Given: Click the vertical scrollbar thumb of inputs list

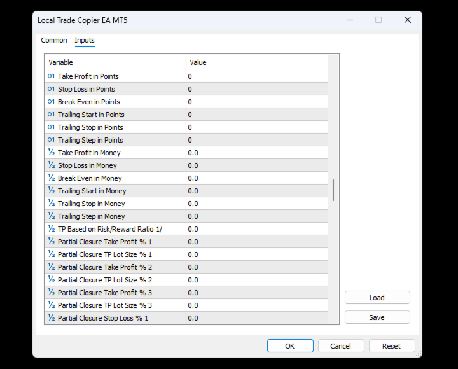Looking at the screenshot, I should 333,190.
